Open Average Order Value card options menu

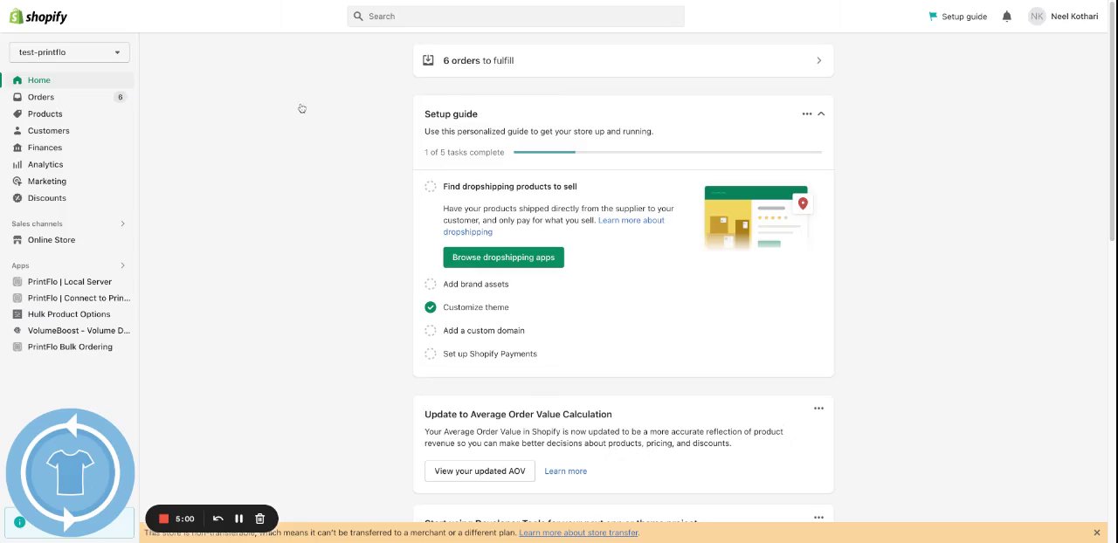coord(818,408)
